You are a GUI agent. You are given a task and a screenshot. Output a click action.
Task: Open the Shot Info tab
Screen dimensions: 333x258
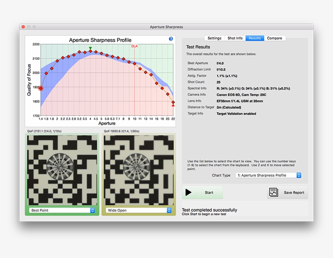click(x=235, y=38)
